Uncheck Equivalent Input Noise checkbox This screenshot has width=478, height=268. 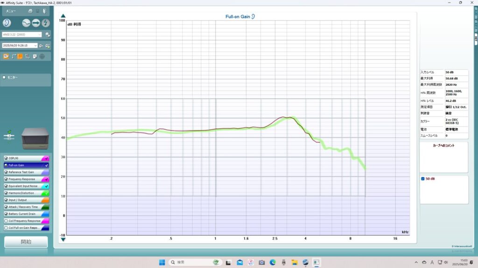point(6,186)
